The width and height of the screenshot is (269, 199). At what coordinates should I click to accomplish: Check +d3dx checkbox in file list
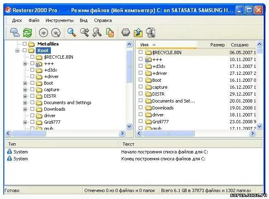pyautogui.click(x=140, y=66)
